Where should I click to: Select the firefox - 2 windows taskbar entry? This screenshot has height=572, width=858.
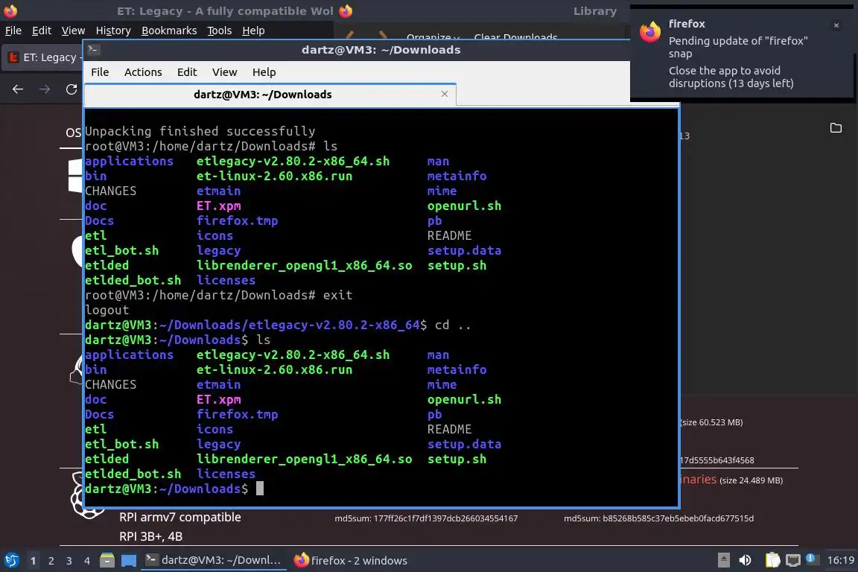(x=351, y=560)
